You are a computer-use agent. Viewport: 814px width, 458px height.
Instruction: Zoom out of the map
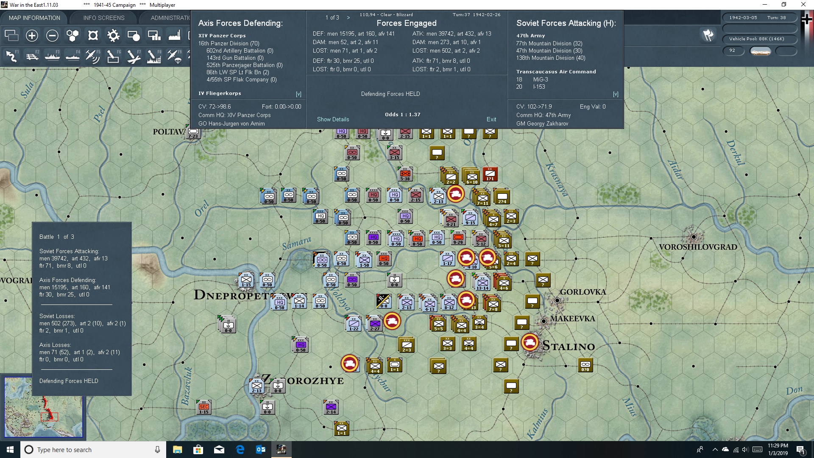coord(52,36)
